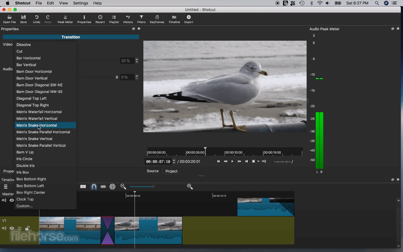
Task: Toggle compositing on V1 track
Action: pyautogui.click(x=20, y=228)
